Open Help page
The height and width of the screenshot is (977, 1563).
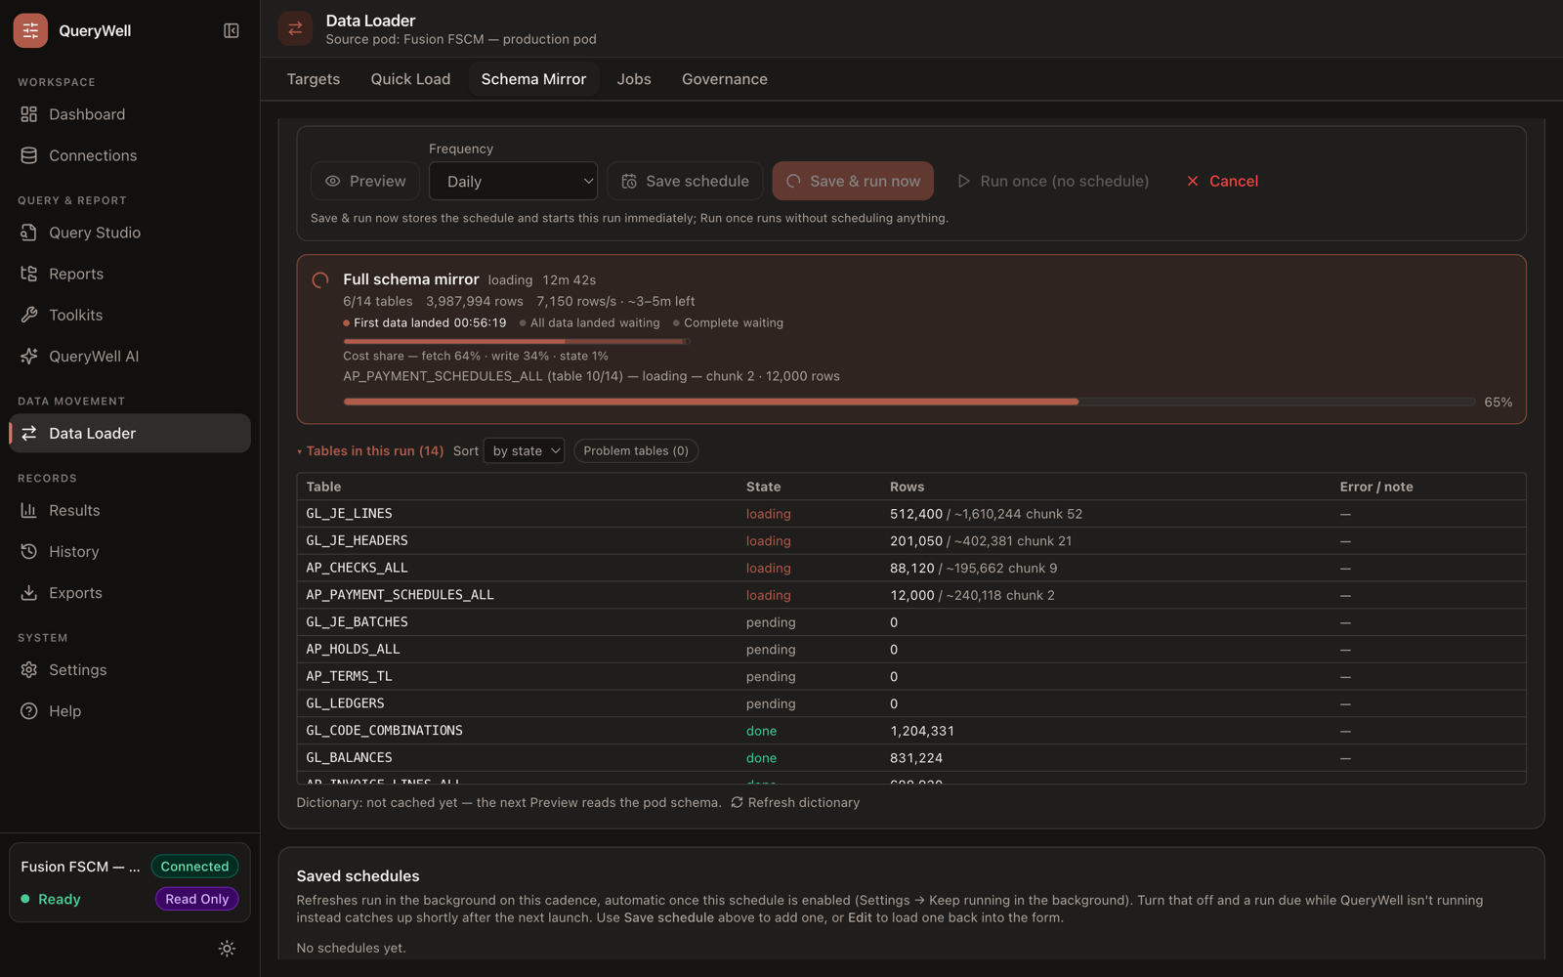pyautogui.click(x=129, y=710)
